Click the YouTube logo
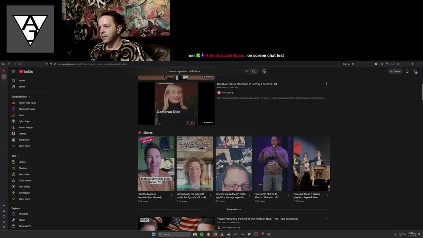 coord(26,71)
